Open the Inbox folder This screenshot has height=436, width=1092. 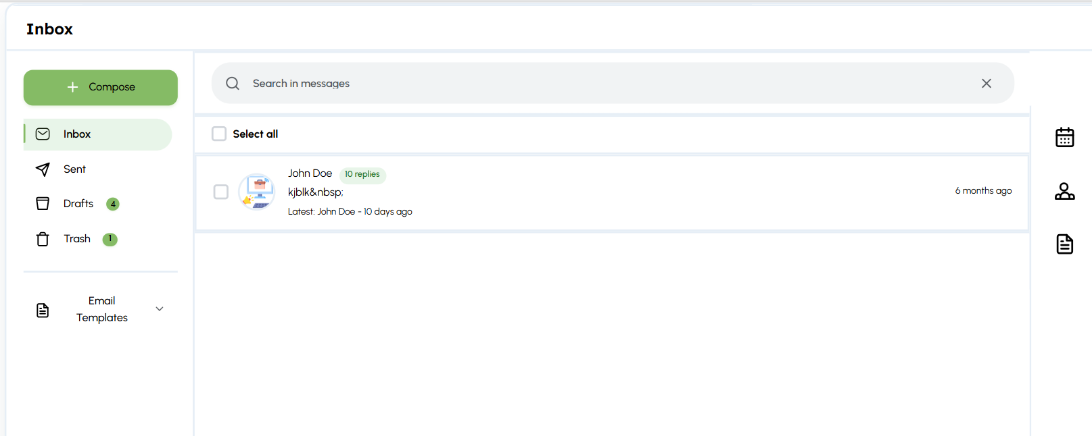click(77, 134)
